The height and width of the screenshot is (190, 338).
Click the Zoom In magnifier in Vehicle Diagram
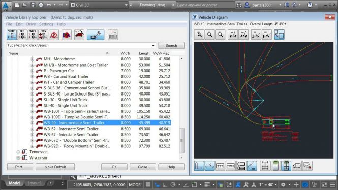click(x=209, y=35)
